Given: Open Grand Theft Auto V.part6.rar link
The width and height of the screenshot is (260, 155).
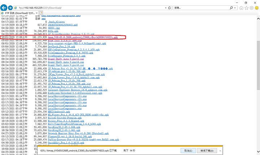Looking at the screenshot, I should 66,65.
